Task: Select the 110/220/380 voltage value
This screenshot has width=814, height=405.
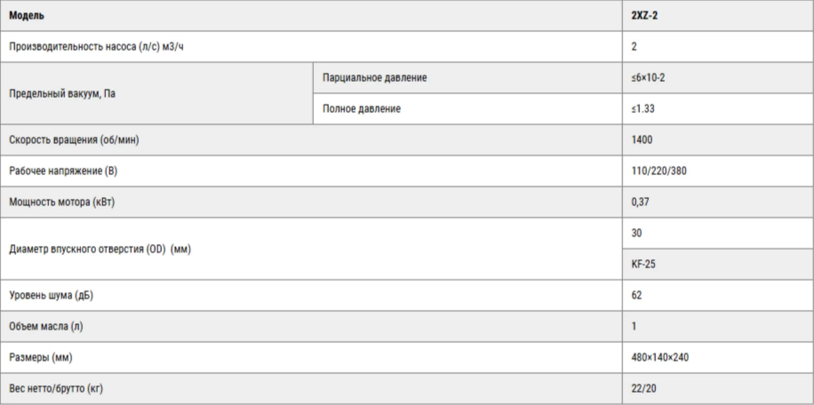Action: point(658,171)
